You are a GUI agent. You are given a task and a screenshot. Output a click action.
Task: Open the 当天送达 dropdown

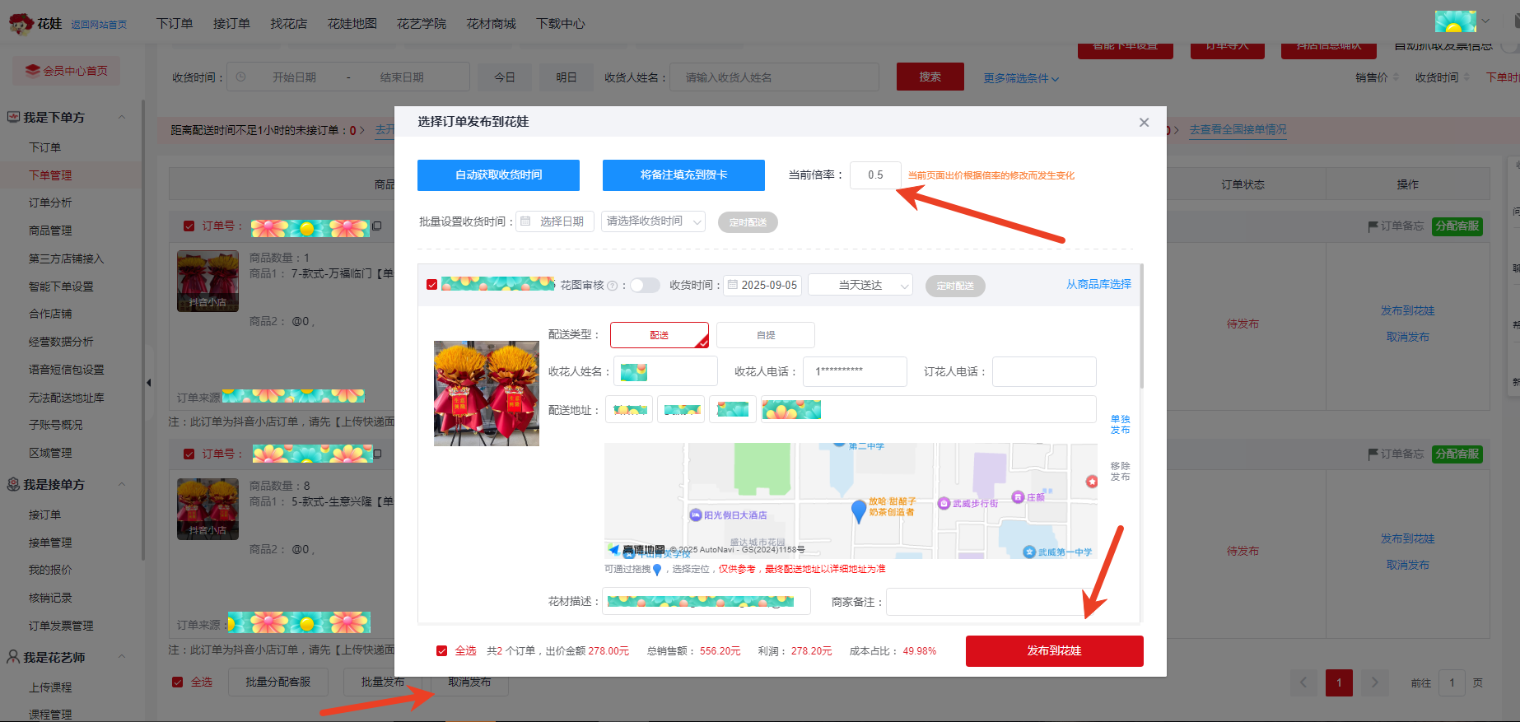860,285
